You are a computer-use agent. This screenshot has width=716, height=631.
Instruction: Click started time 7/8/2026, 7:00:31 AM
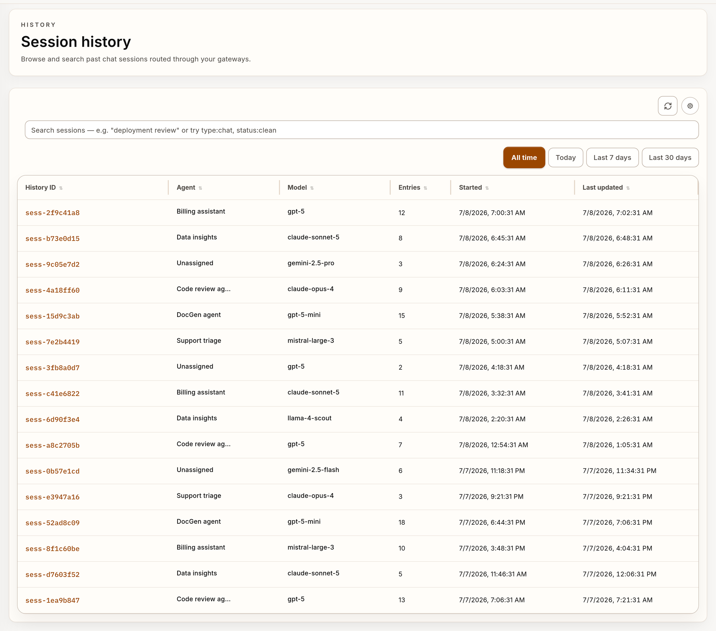(492, 213)
